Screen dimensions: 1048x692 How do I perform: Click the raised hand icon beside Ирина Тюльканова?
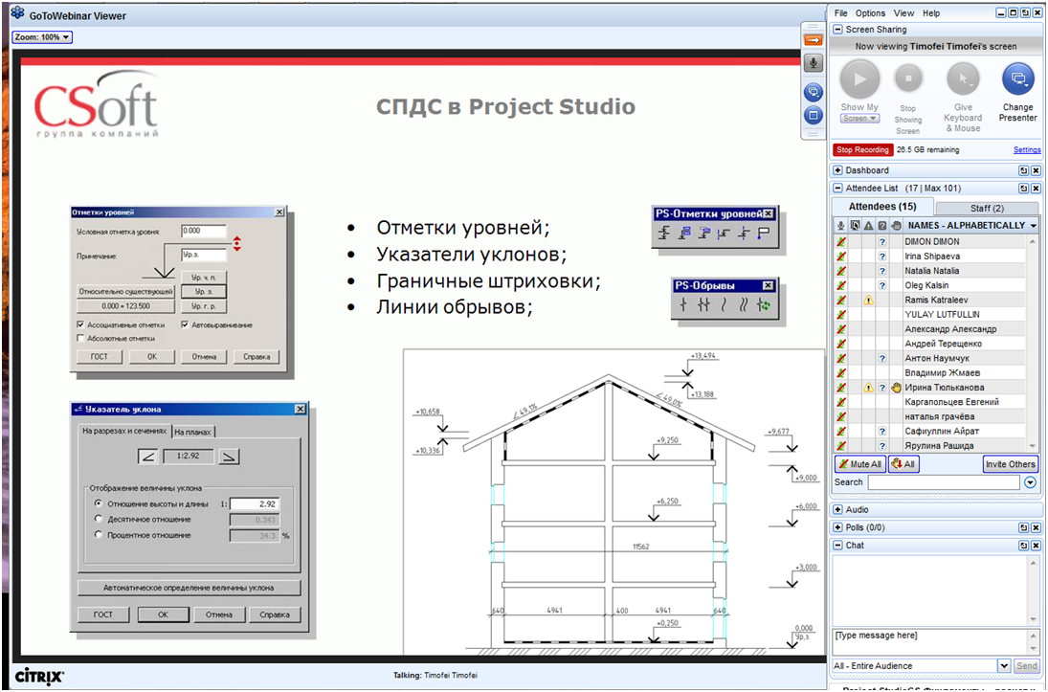click(x=896, y=387)
